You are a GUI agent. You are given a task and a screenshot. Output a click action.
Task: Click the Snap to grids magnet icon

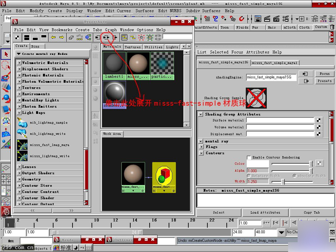pyautogui.click(x=208, y=19)
